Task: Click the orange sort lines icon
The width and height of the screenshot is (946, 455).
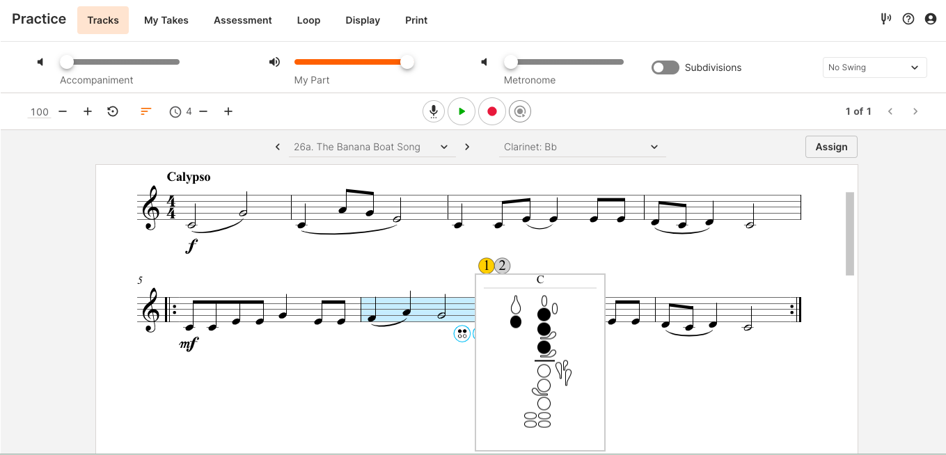Action: tap(145, 111)
